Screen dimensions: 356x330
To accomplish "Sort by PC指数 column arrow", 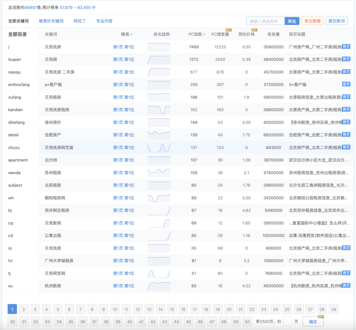I will coord(204,34).
